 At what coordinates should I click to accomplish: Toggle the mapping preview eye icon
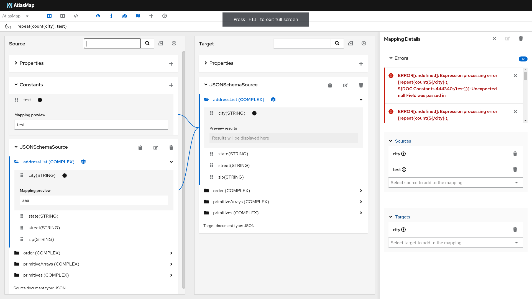98,16
